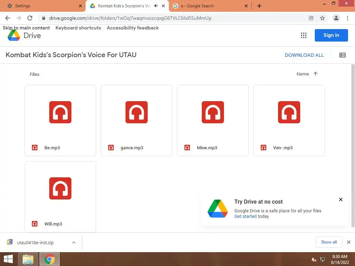Click Skip to main content link
This screenshot has width=355, height=266.
[26, 28]
